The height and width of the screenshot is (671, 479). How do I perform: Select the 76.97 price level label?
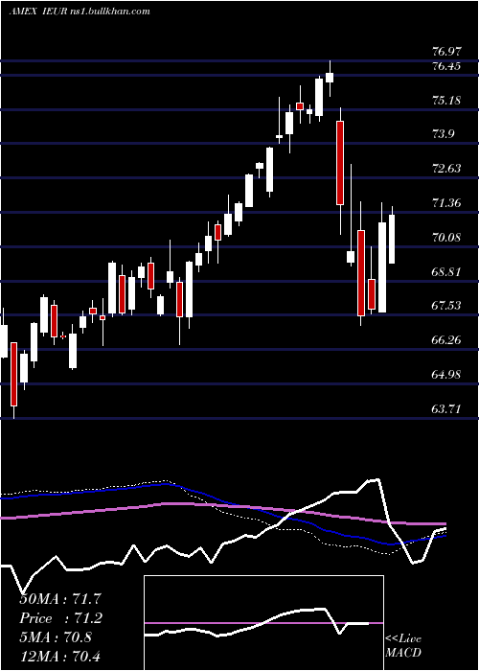coord(447,52)
